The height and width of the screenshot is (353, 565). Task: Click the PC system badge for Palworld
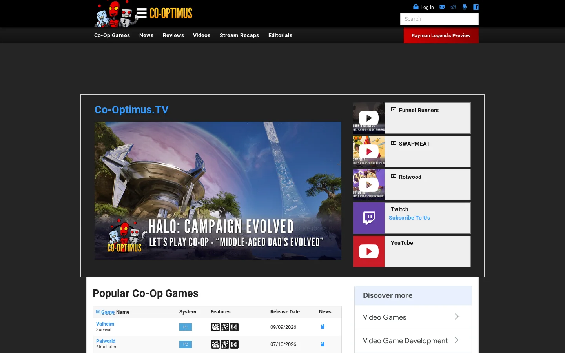click(x=186, y=344)
